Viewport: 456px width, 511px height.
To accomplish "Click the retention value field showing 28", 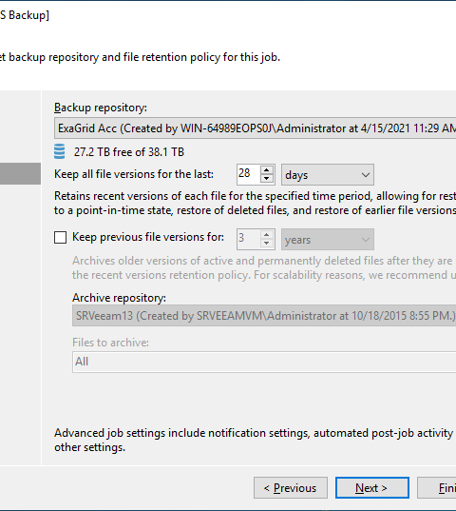I will [249, 174].
